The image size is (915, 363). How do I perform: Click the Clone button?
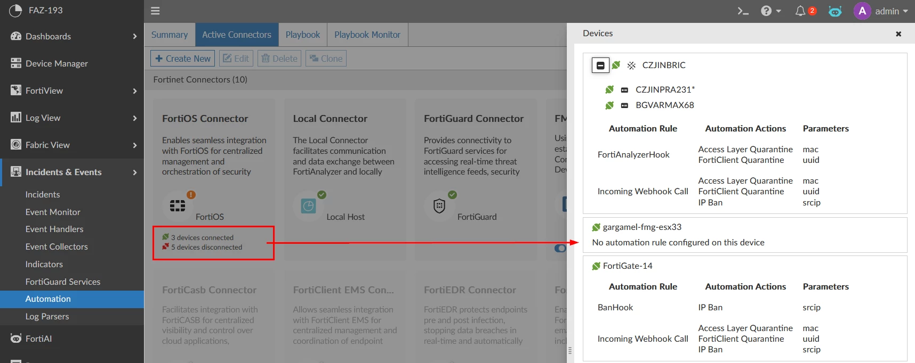tap(326, 59)
